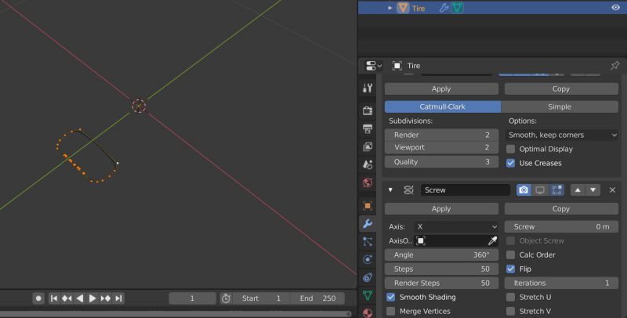Click the stopwatch preview range icon
Screen dimensions: 627x318
226,298
